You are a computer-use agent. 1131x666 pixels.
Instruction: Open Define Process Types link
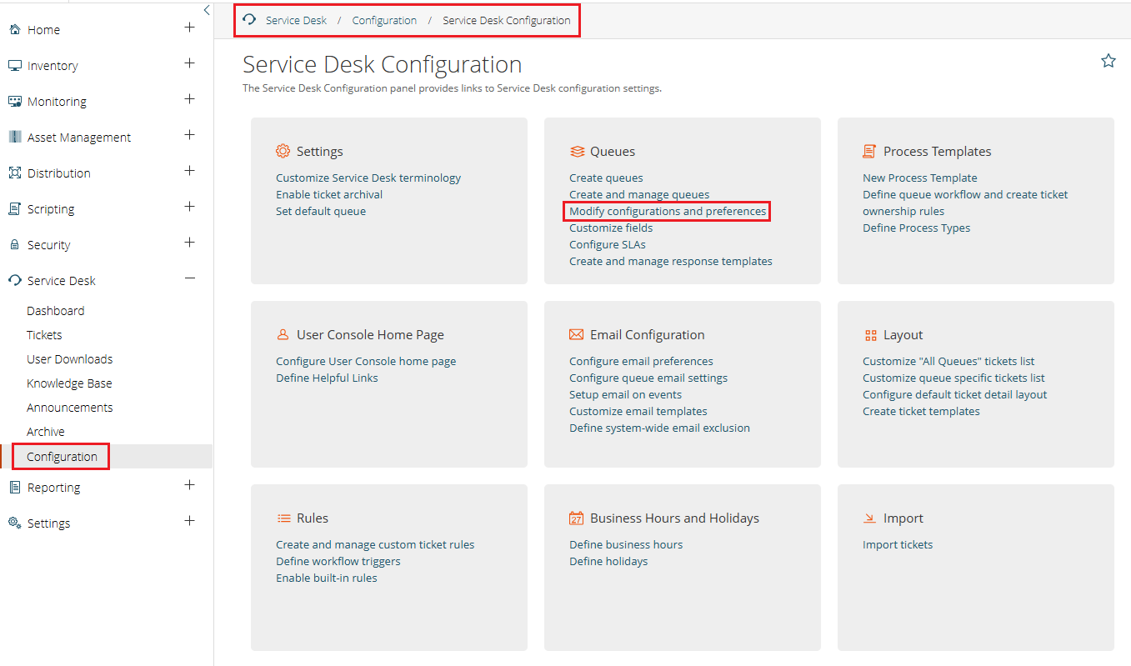(916, 228)
